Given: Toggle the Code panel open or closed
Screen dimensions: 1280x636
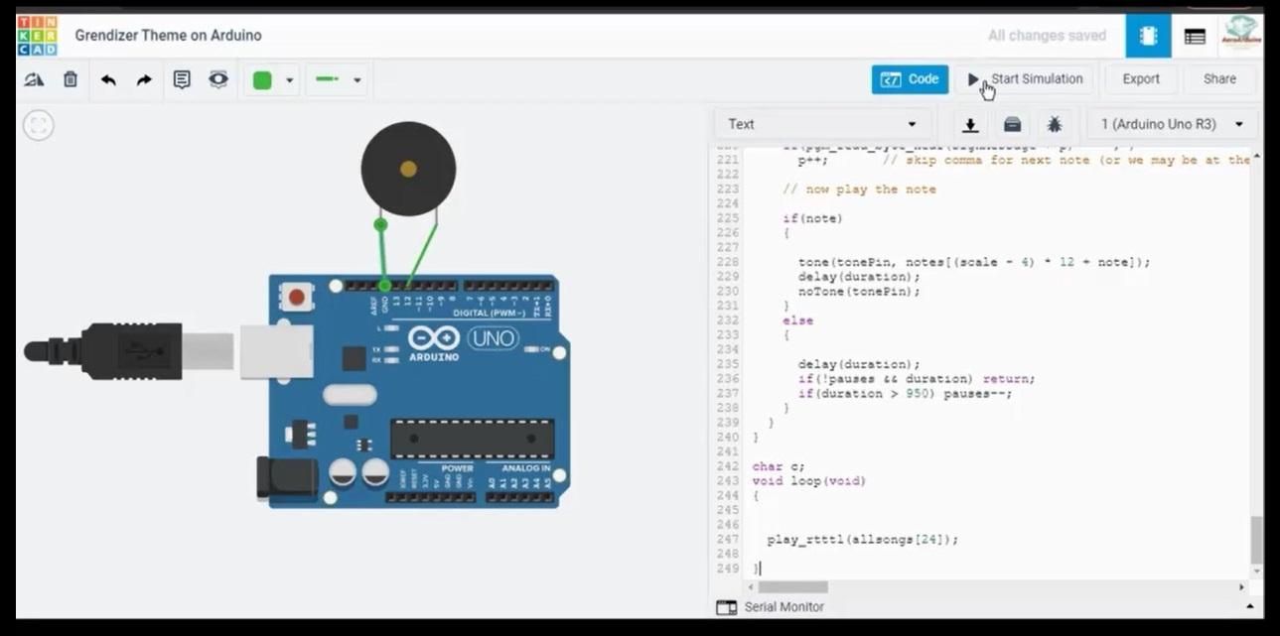Looking at the screenshot, I should tap(909, 79).
